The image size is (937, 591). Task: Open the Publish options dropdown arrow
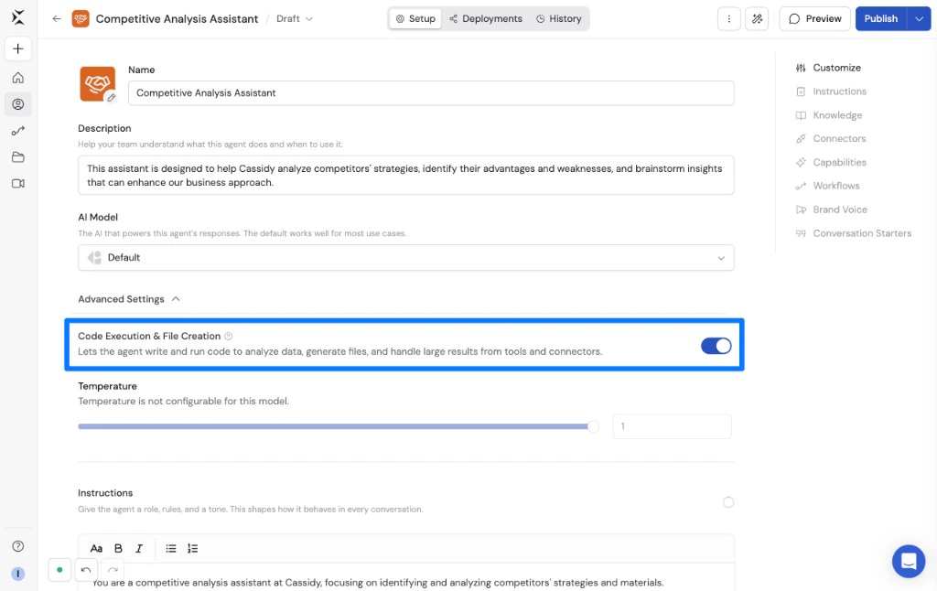[x=919, y=18]
